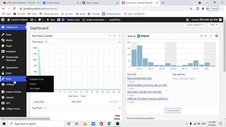
Task: Toggle Posts legend in chart
Action: pyautogui.click(x=83, y=96)
